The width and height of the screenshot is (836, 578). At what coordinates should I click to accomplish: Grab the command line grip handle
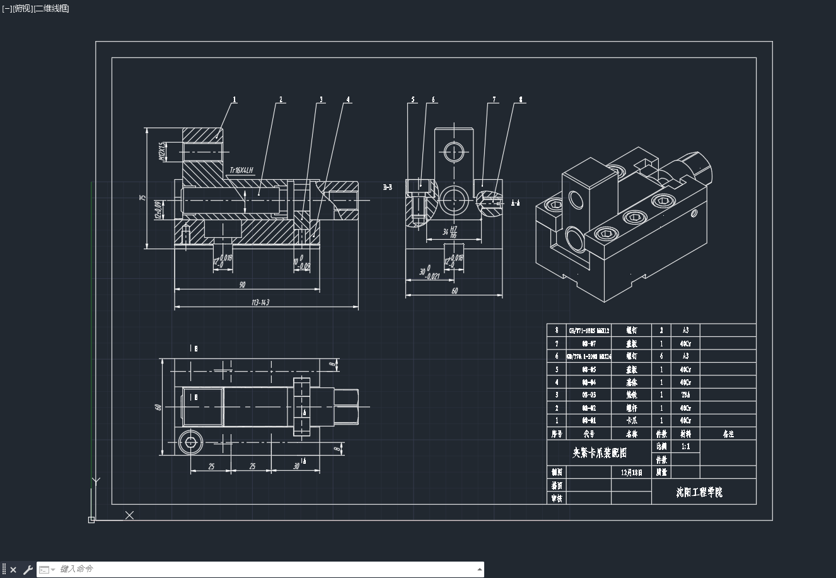tap(4, 570)
